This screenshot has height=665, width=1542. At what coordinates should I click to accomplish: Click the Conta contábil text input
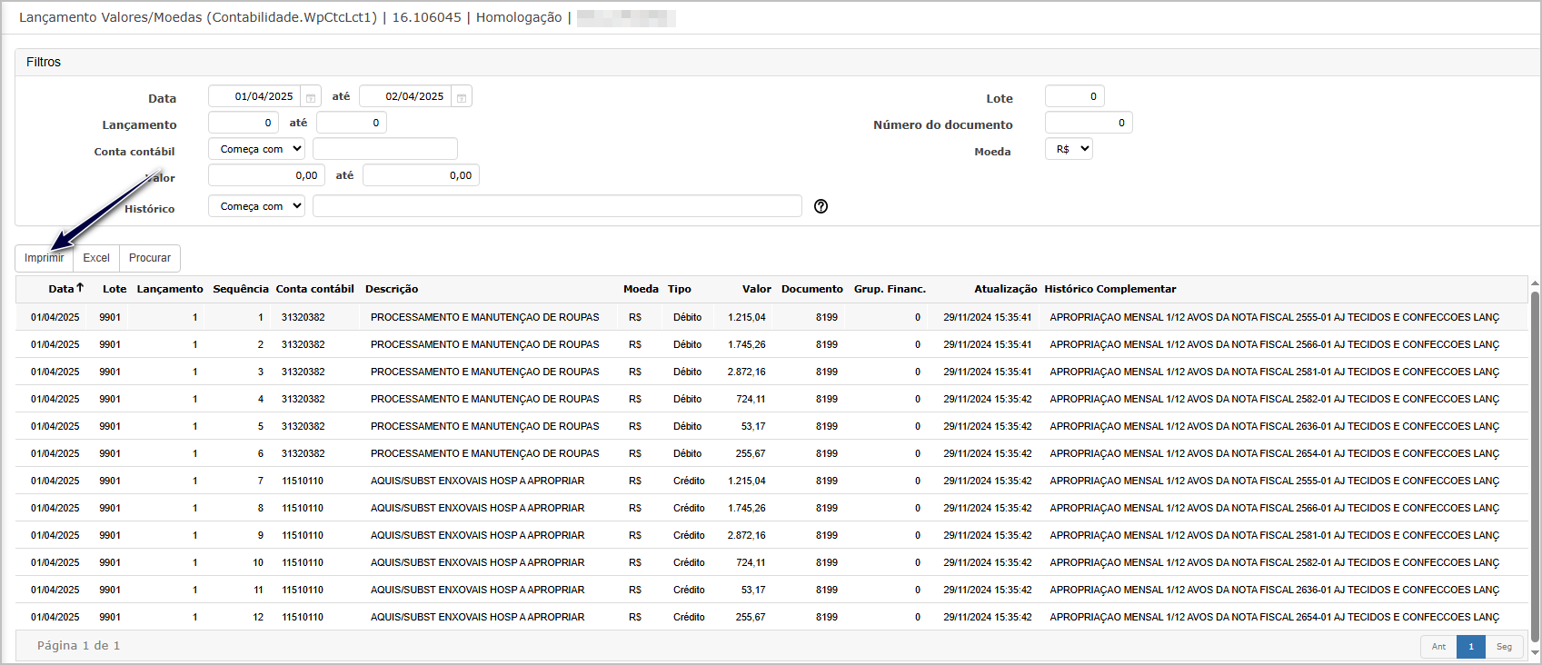385,149
